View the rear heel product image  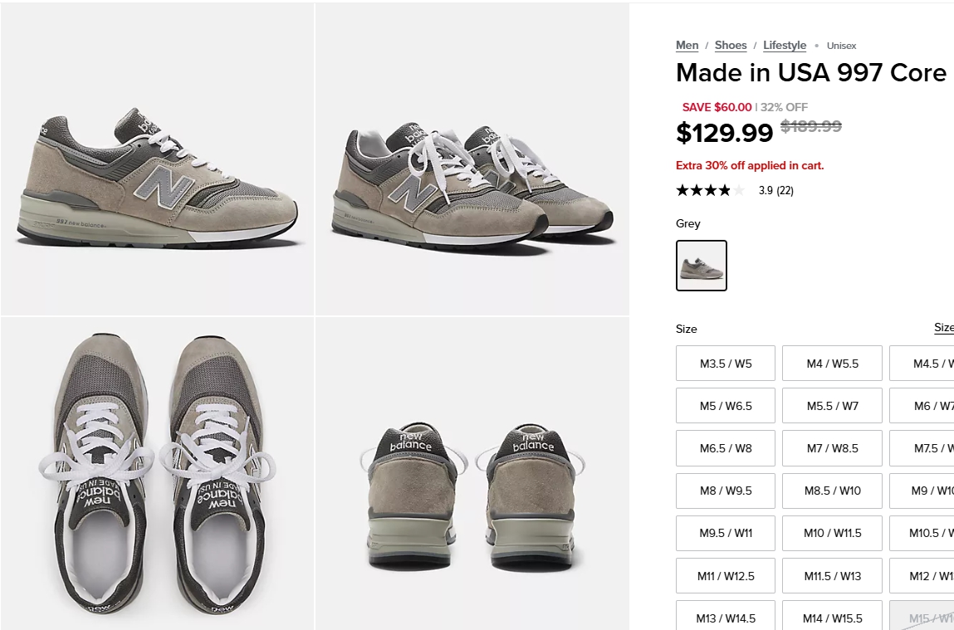tap(472, 473)
